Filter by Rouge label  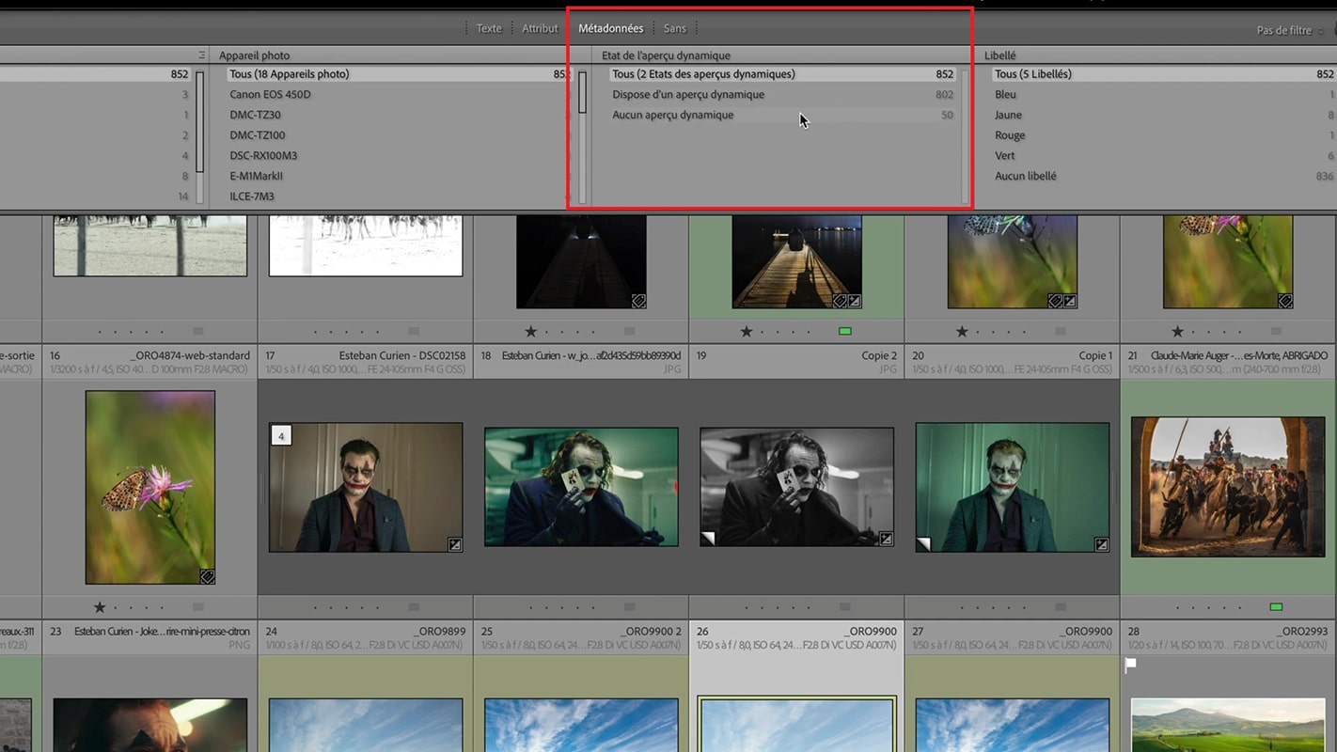coord(1164,135)
